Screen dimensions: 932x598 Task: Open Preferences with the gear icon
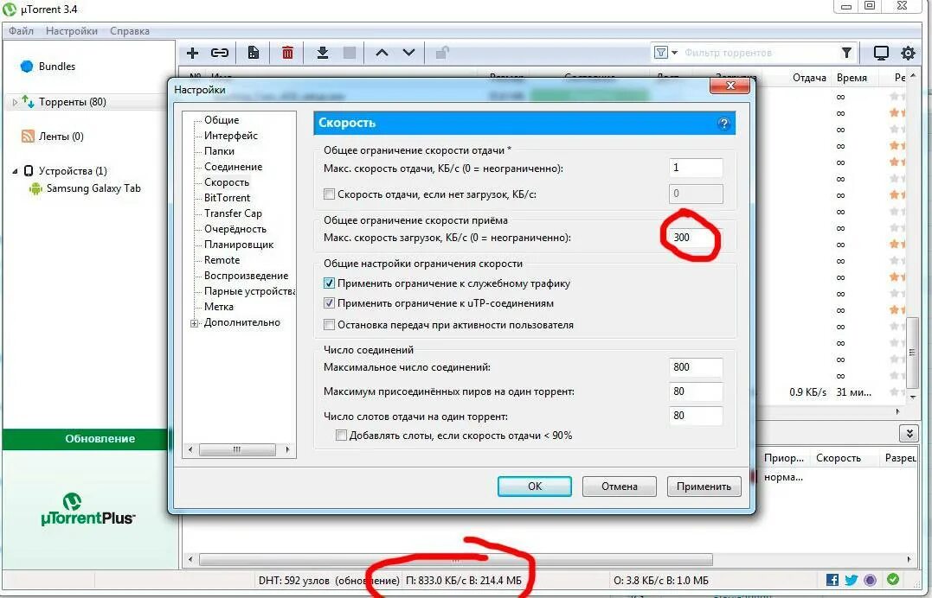pos(908,53)
